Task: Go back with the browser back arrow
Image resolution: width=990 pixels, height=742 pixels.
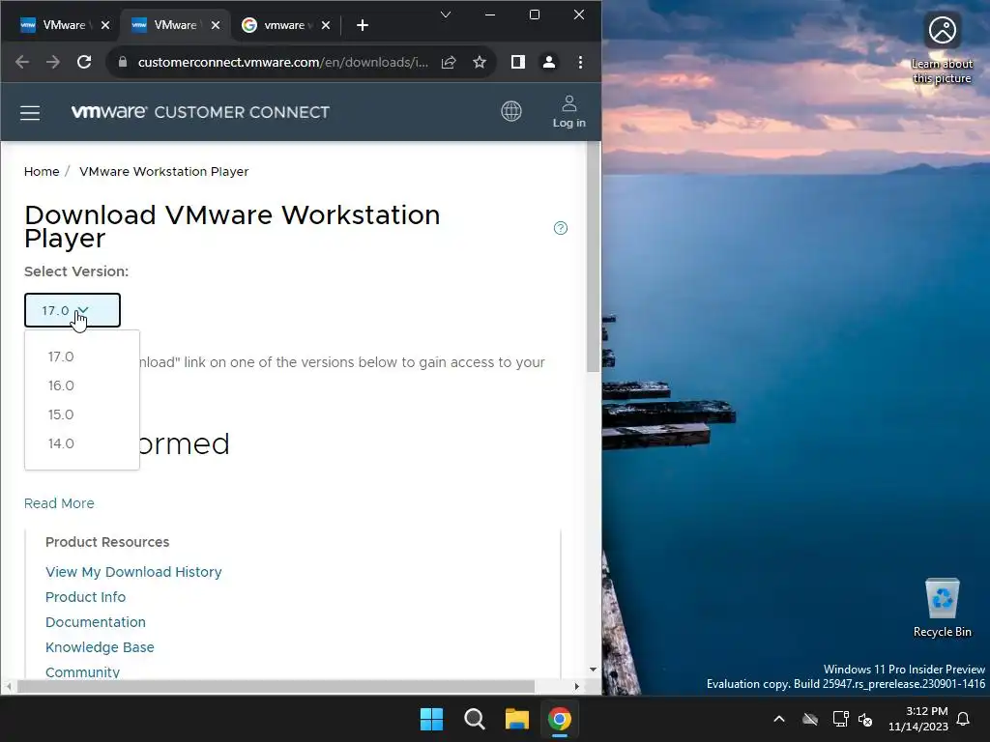Action: point(22,62)
